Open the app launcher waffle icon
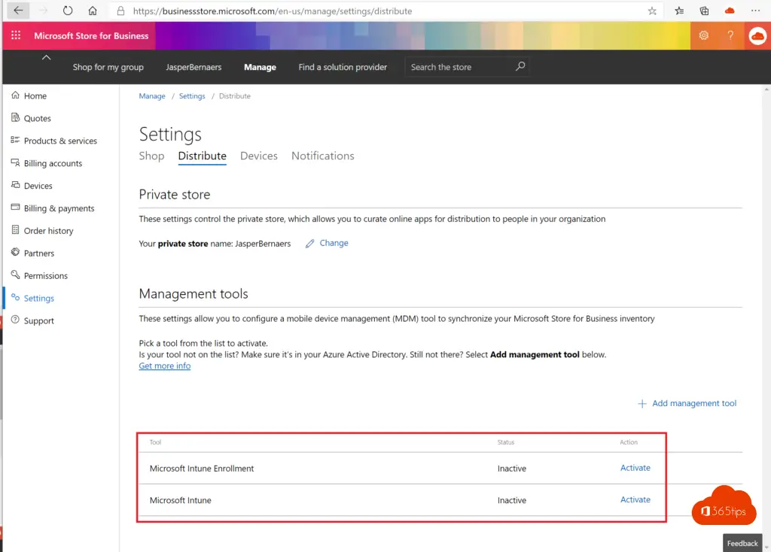The height and width of the screenshot is (552, 771). [x=16, y=35]
